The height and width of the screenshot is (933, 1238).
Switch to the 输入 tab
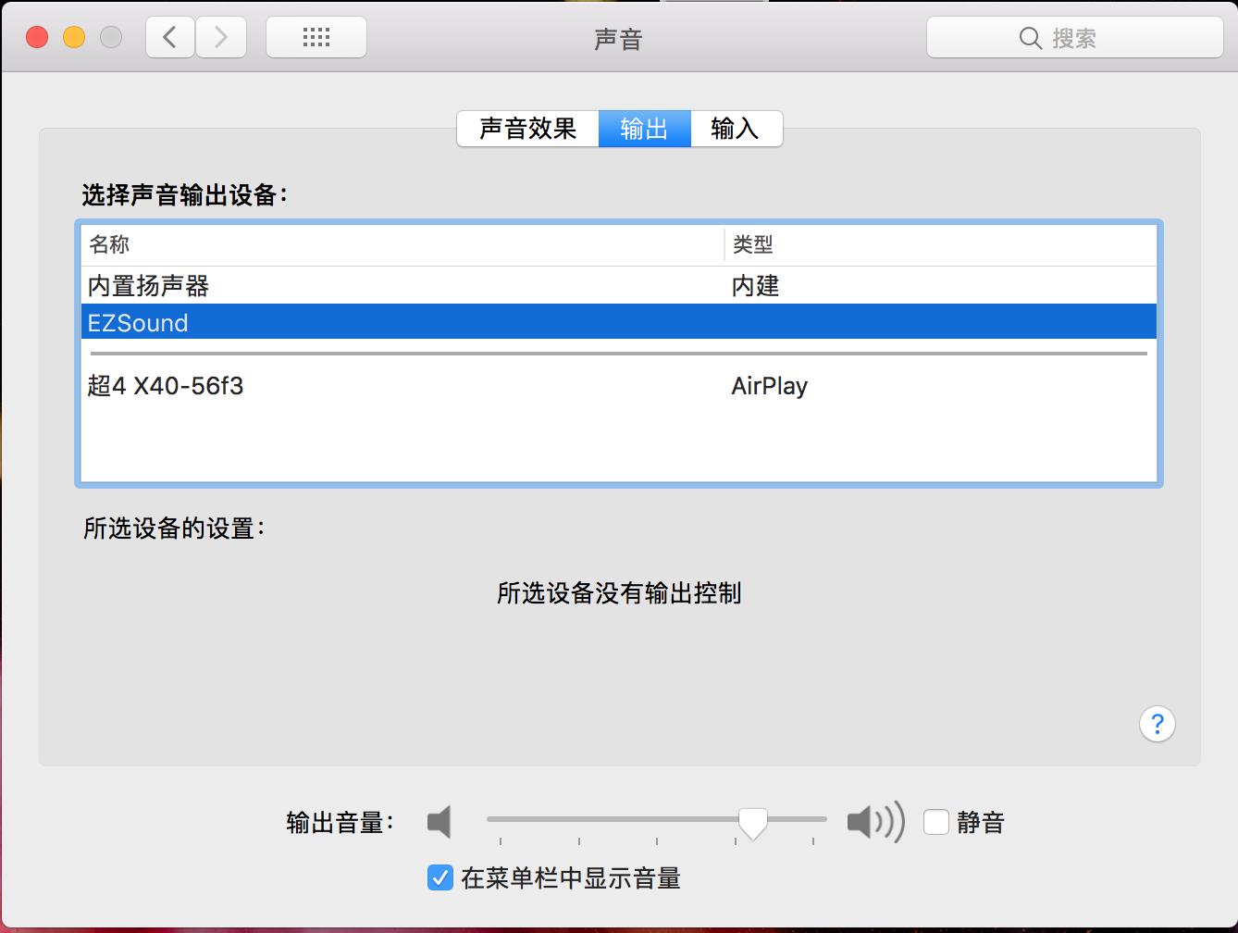click(x=736, y=129)
